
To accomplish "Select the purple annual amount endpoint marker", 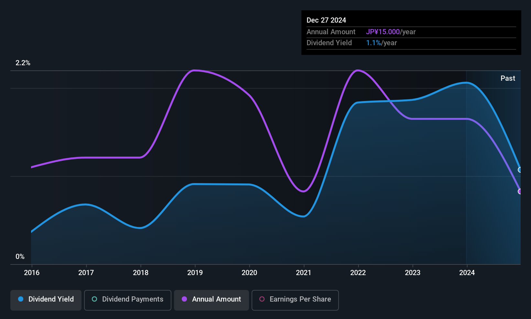I will point(520,191).
